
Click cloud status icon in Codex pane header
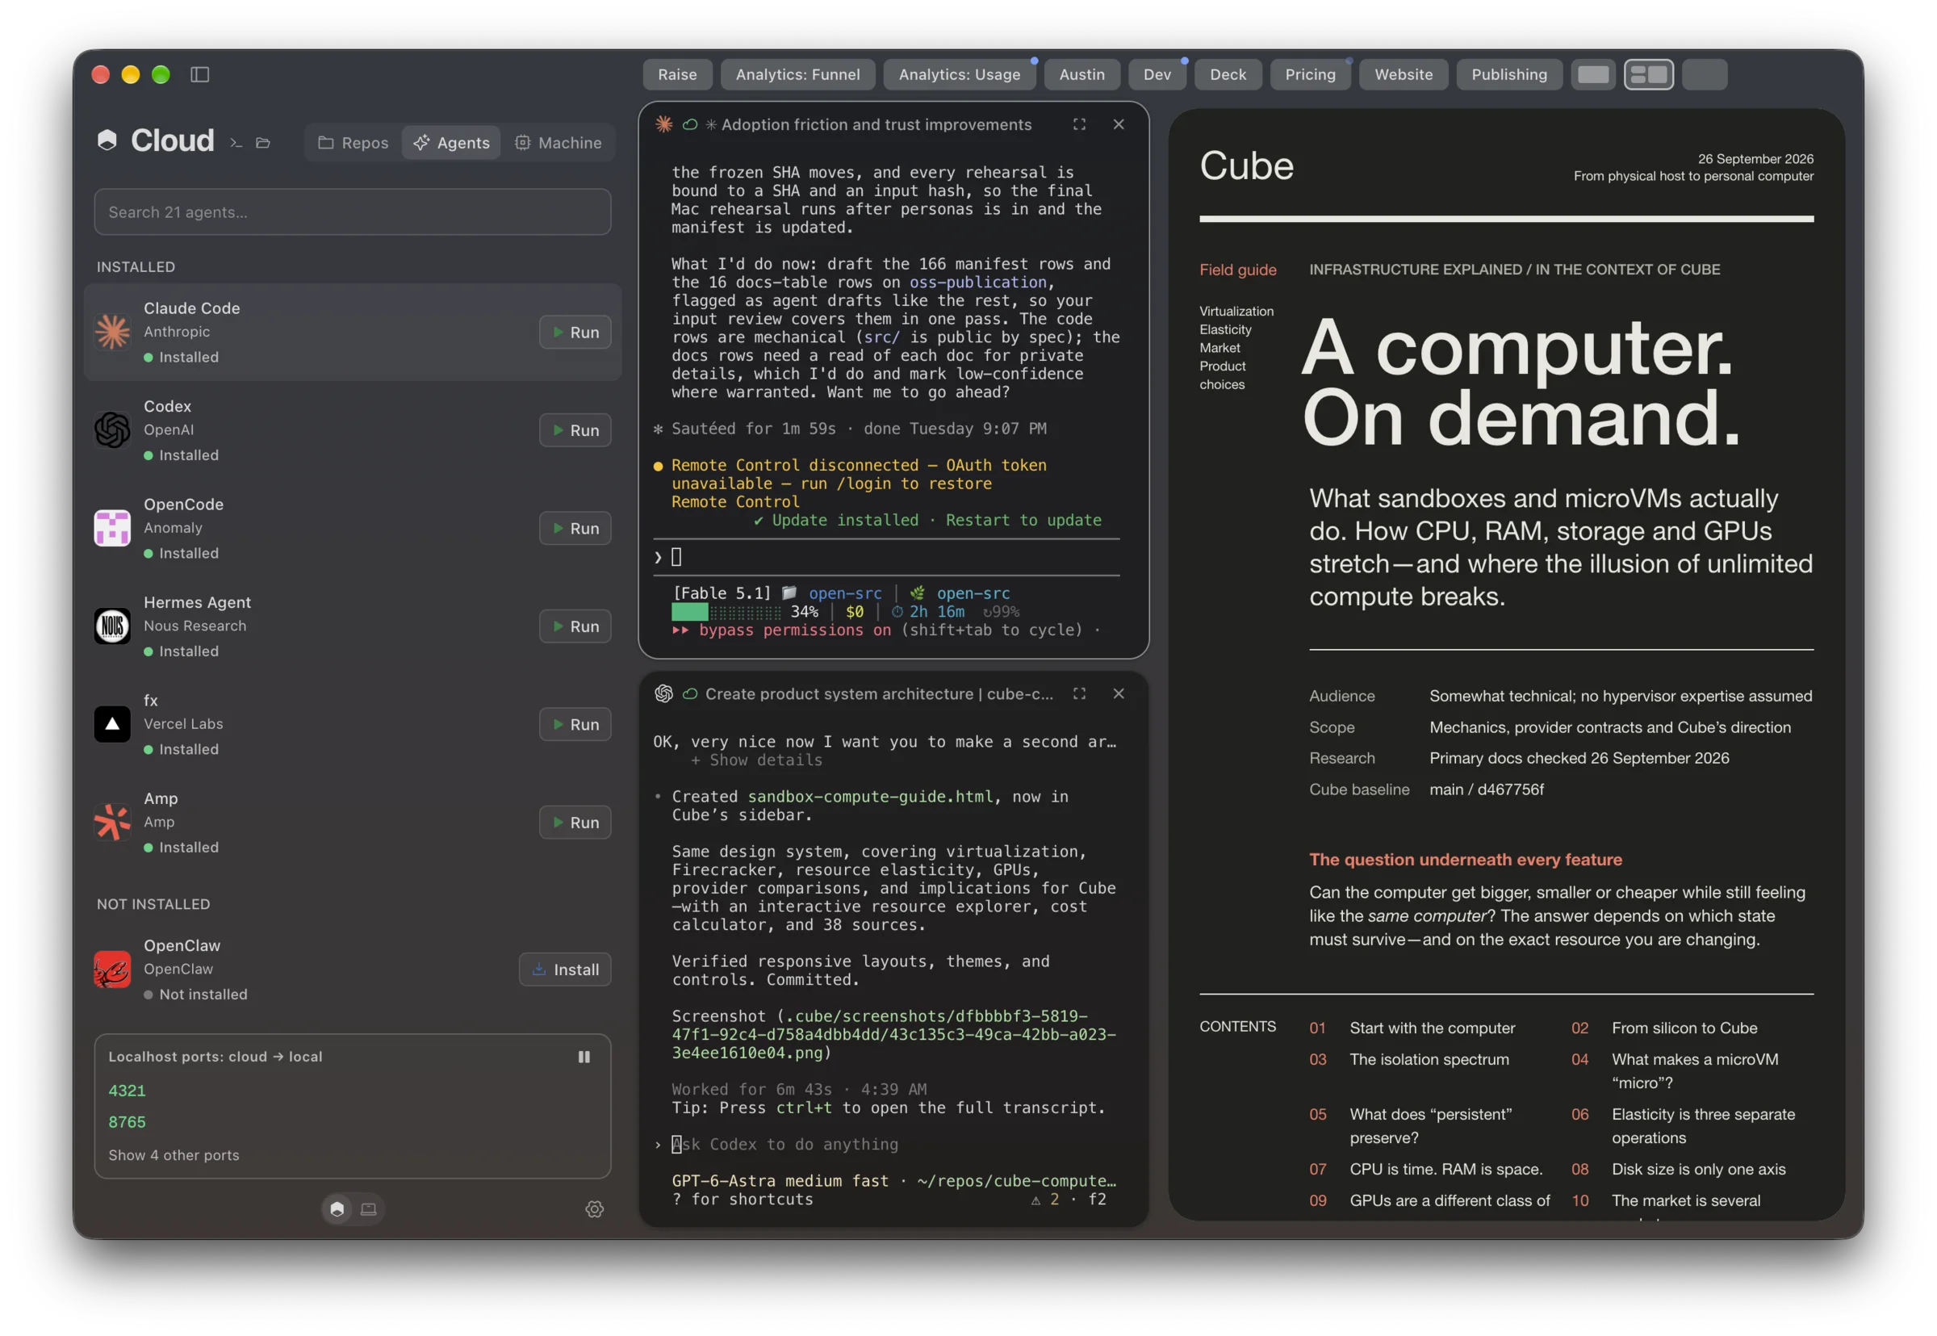click(690, 693)
